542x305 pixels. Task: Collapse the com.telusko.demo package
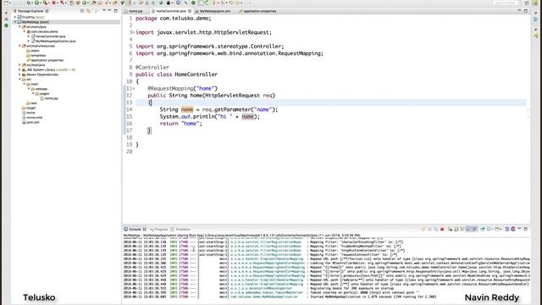tap(25, 31)
